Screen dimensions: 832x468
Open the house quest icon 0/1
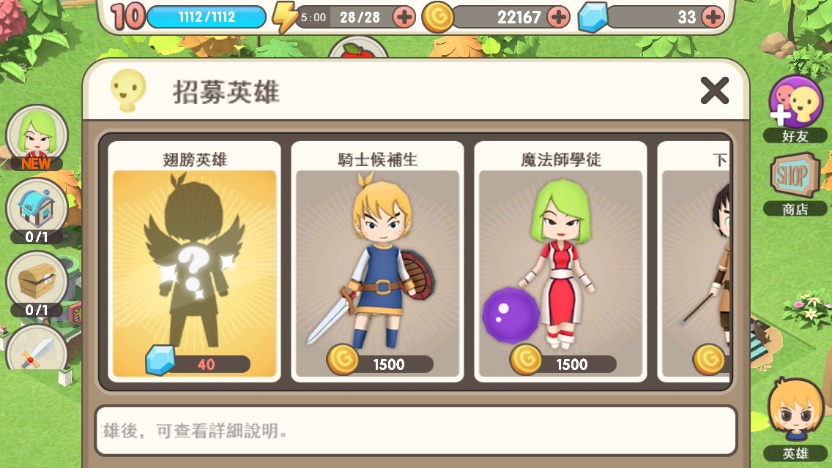pos(37,211)
